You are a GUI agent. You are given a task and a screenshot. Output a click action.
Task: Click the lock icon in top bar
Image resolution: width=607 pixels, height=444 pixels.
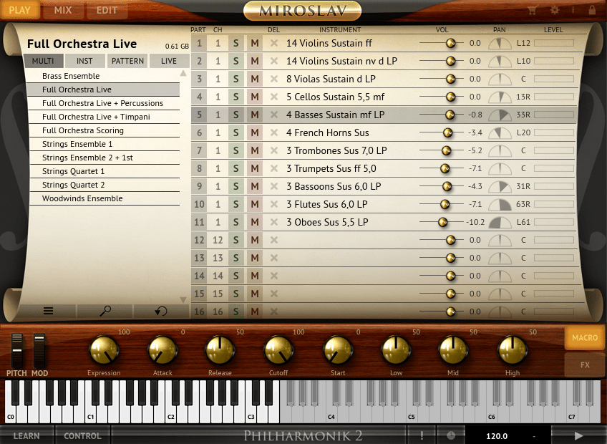[x=591, y=10]
